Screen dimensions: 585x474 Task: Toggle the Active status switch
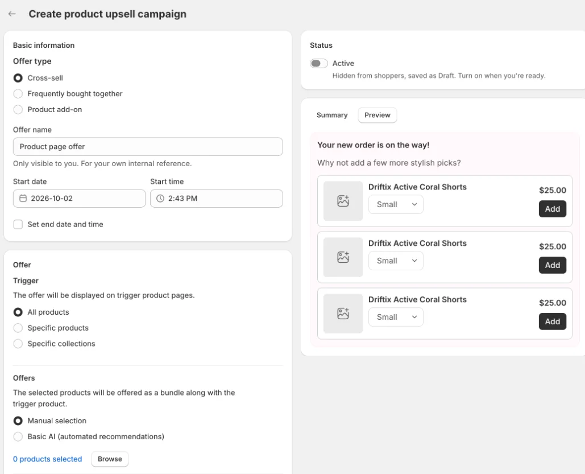click(318, 64)
